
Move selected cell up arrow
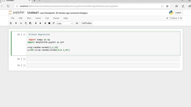36,23
